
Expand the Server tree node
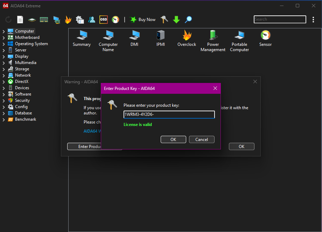pyautogui.click(x=3, y=50)
